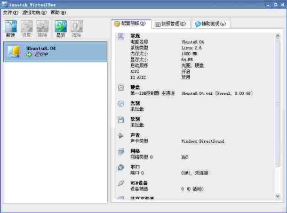The height and width of the screenshot is (213, 287).
Task: Switch to the 配置明细 (Details) tab
Action: [131, 23]
